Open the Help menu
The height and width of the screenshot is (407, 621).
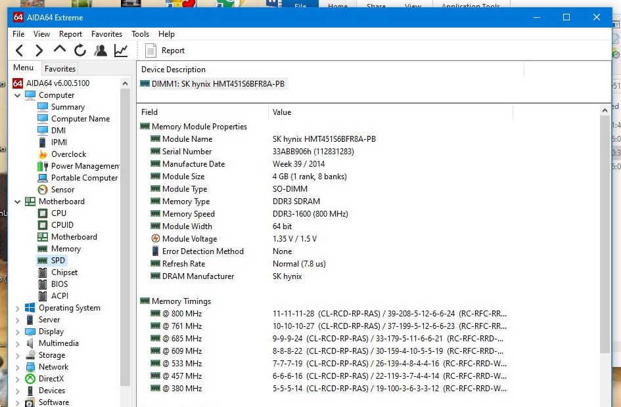click(x=166, y=34)
